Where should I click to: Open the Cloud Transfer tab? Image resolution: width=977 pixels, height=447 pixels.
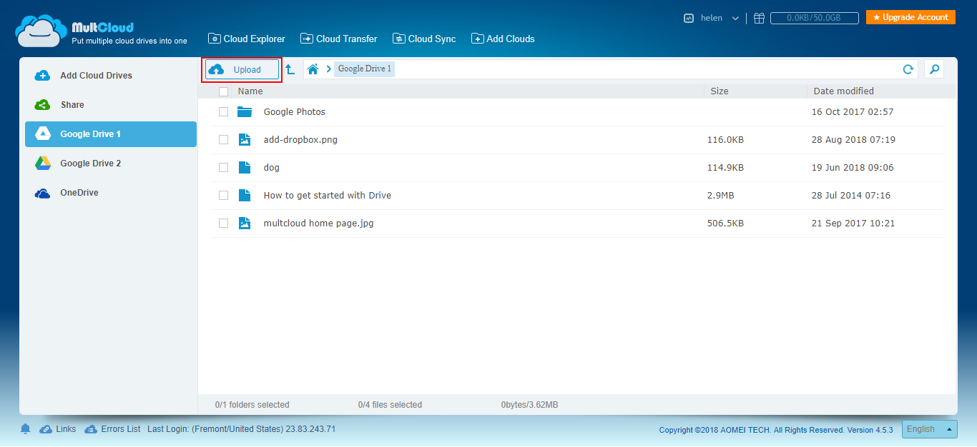pyautogui.click(x=339, y=39)
